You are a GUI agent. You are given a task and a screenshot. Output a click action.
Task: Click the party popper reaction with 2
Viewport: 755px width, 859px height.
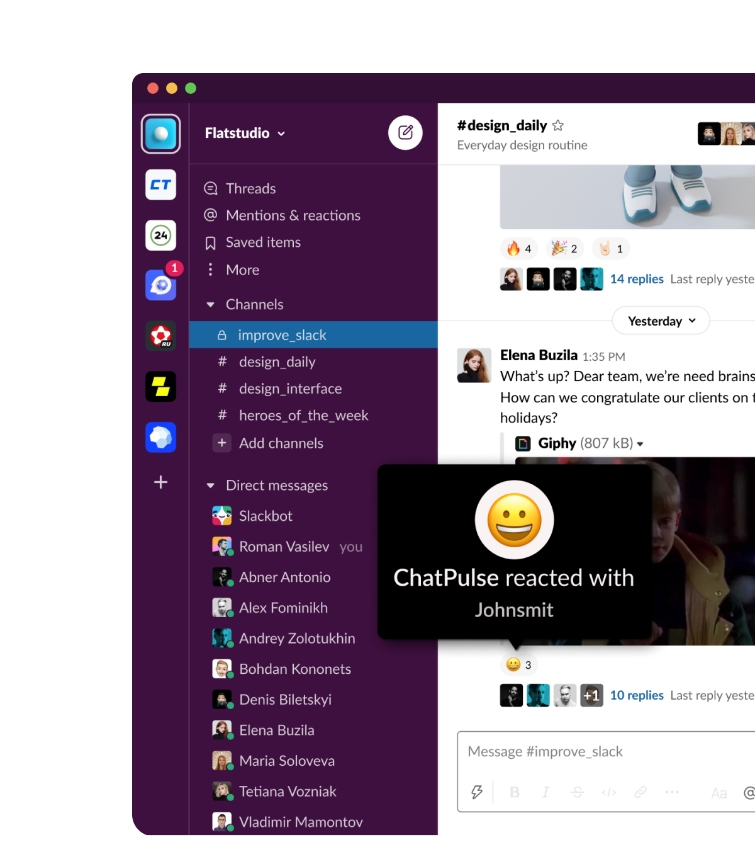coord(564,249)
